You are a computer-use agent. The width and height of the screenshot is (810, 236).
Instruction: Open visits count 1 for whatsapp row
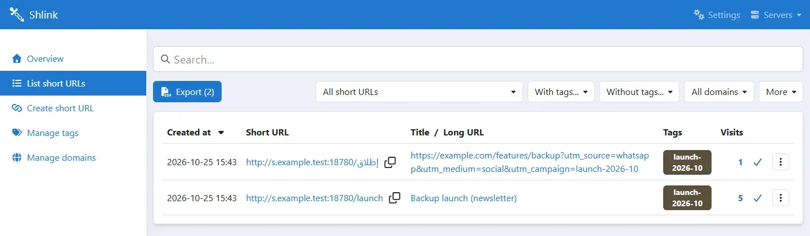tap(740, 162)
